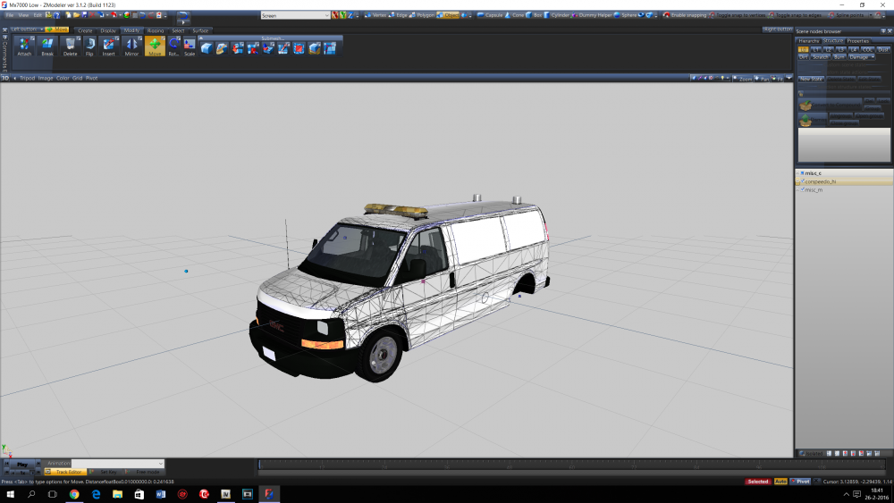Enable snapping in the top toolbar
The width and height of the screenshot is (894, 503).
[683, 15]
